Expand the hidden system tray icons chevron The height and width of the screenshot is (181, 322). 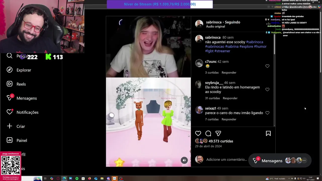tap(289, 178)
